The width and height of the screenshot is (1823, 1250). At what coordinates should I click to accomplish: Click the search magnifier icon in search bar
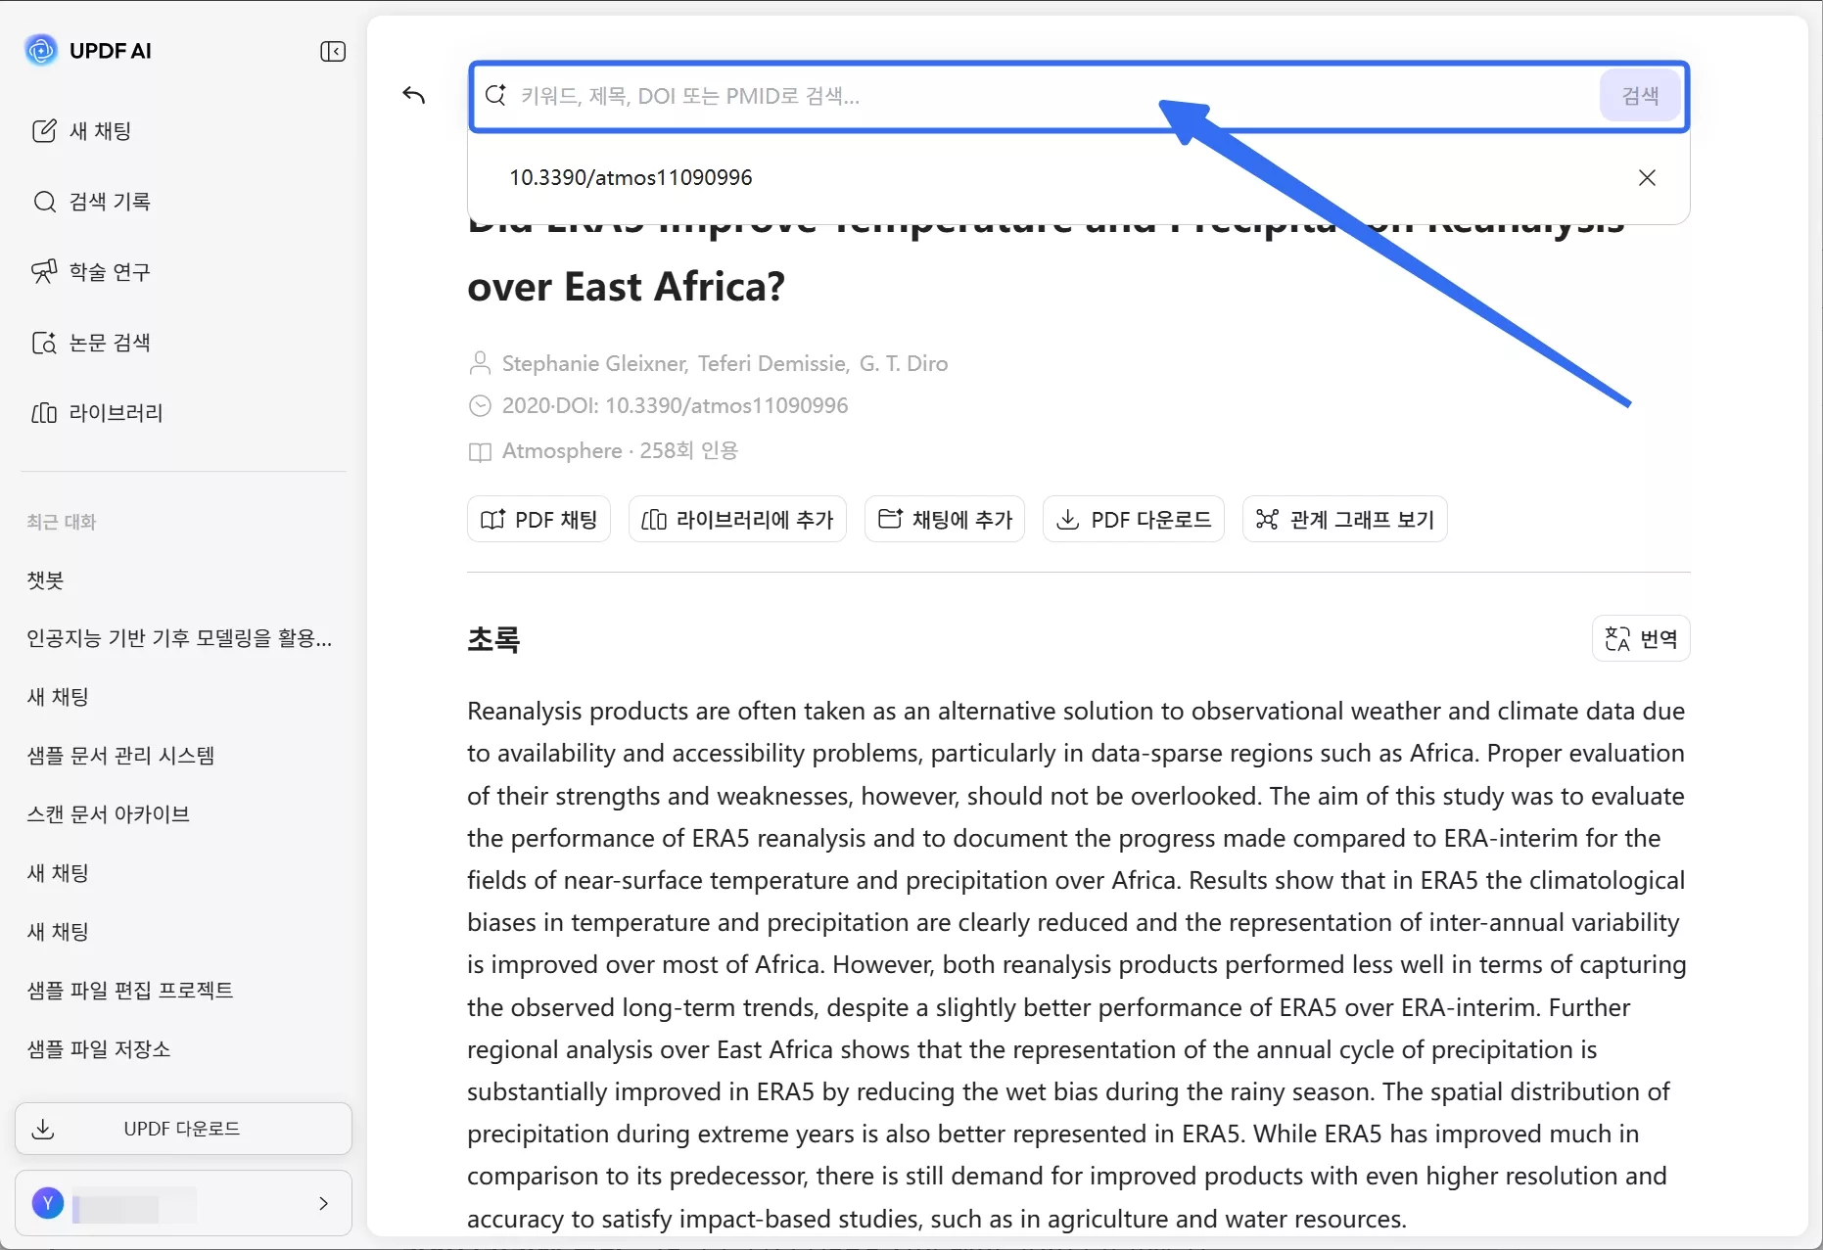coord(495,95)
